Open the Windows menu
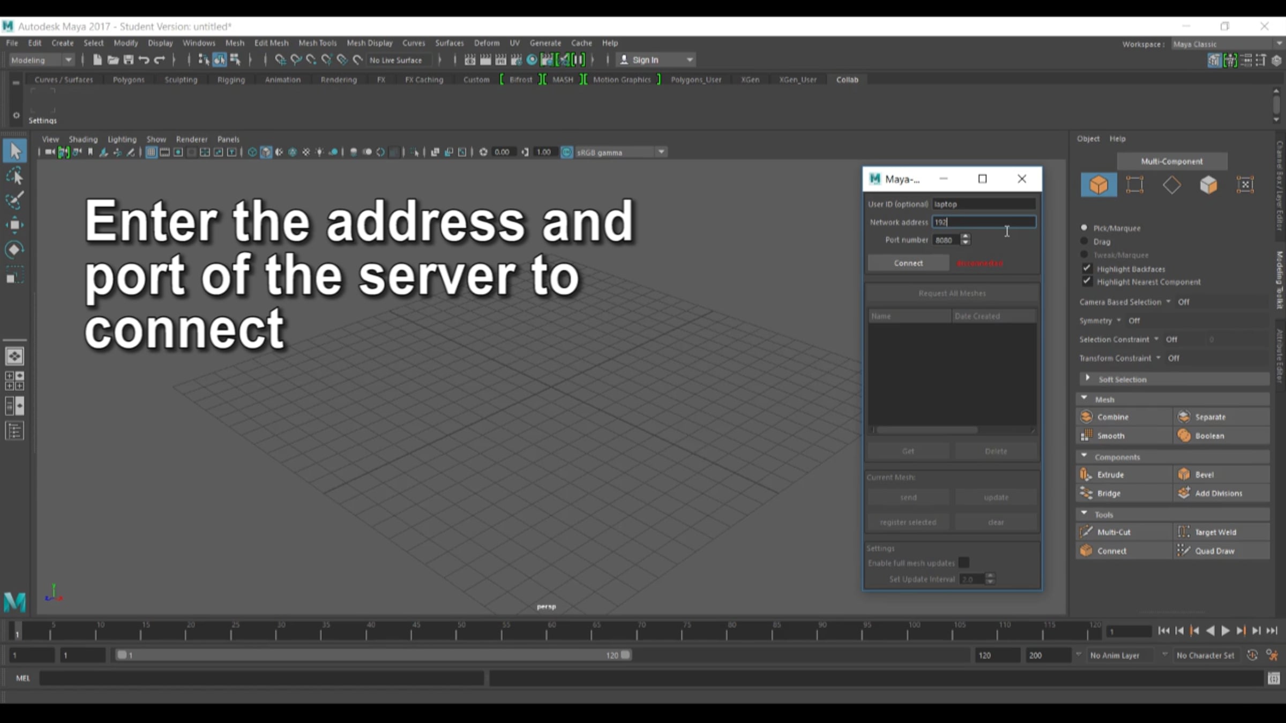 point(199,43)
